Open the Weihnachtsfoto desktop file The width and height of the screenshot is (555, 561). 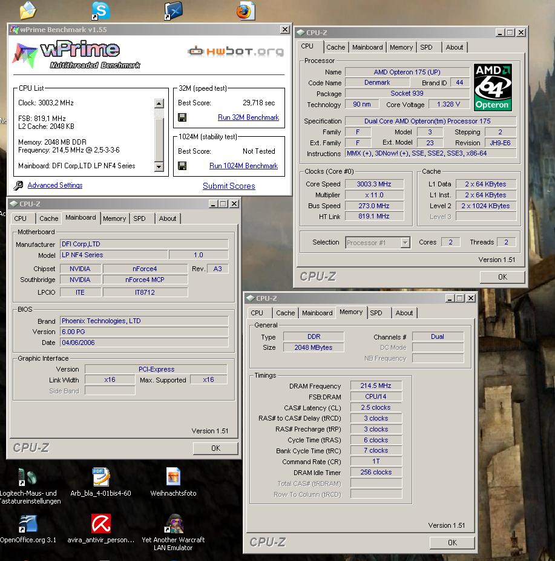click(174, 477)
